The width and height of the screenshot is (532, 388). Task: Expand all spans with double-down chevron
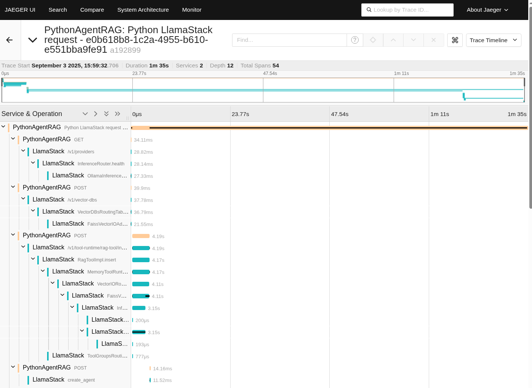coord(106,114)
